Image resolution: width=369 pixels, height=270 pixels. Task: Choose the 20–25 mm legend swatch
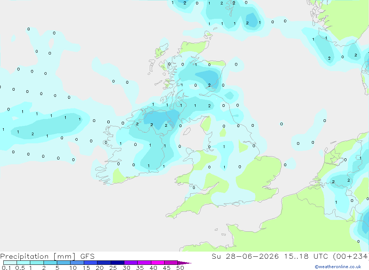coord(104,263)
